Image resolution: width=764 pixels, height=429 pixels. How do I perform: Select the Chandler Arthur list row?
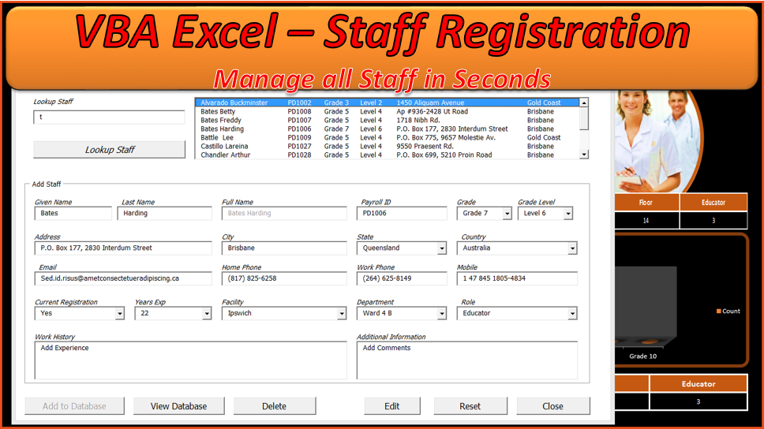click(387, 155)
